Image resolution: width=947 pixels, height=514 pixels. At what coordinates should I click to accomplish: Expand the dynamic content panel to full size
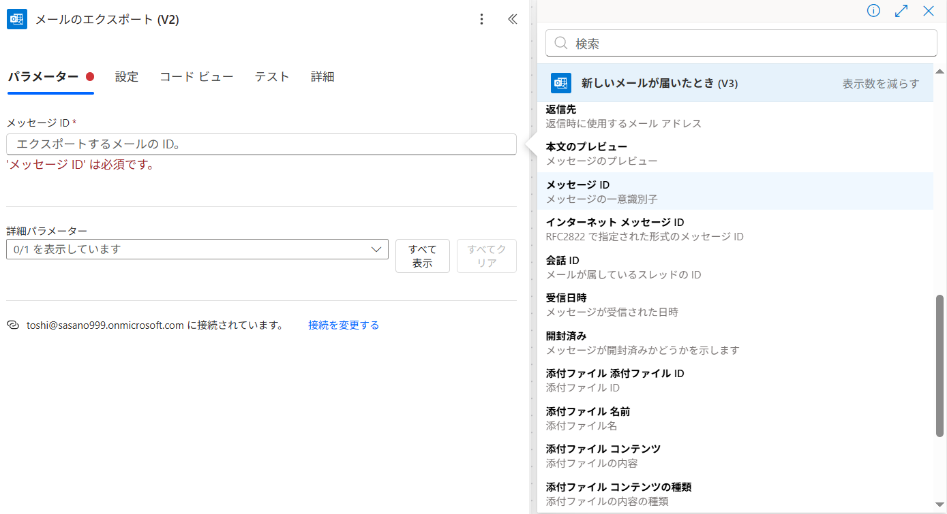coord(901,11)
